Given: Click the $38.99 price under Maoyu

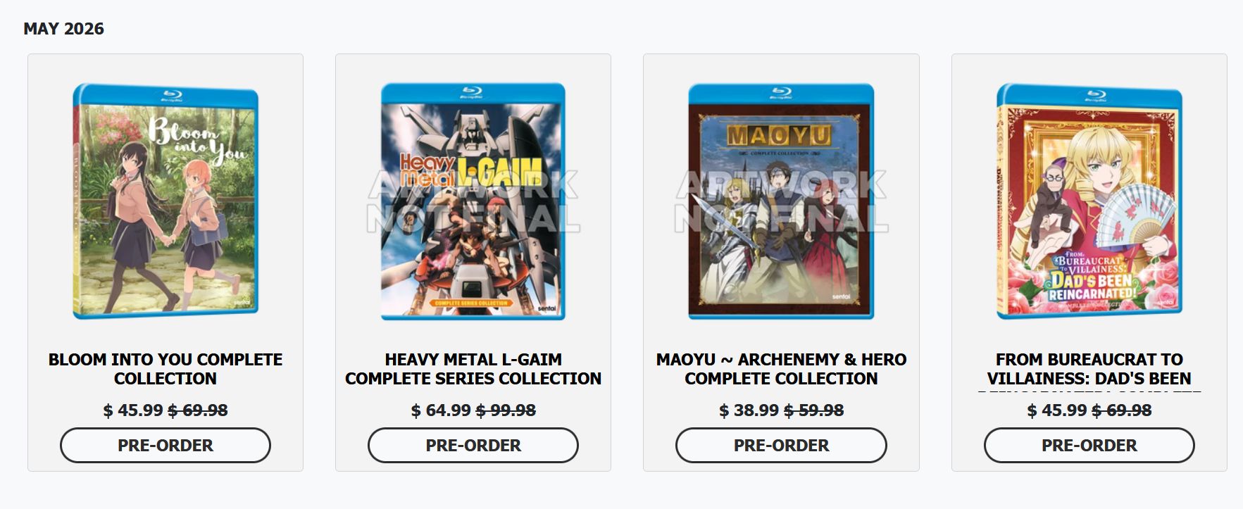Looking at the screenshot, I should pyautogui.click(x=749, y=410).
